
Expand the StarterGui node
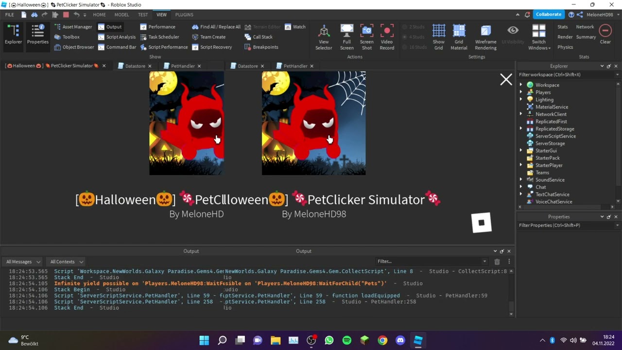click(521, 151)
